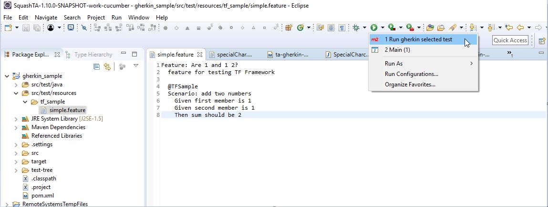Toggle Show Whitespace Characters pilcrow icon
This screenshot has height=207, width=548.
pos(342,28)
